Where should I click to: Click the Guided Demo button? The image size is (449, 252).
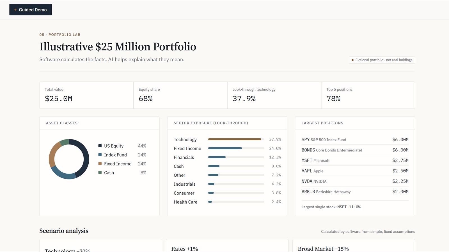point(30,10)
